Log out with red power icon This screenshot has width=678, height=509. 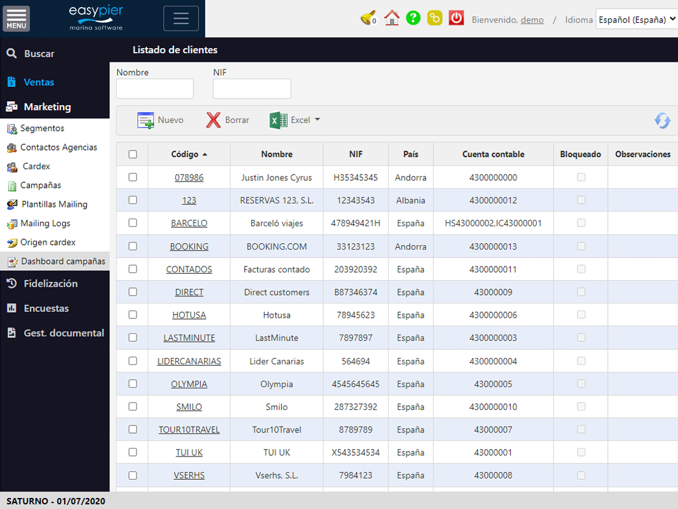coord(456,18)
